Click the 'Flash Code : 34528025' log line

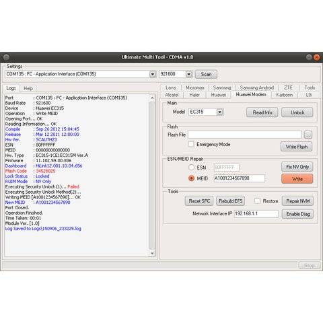pyautogui.click(x=30, y=171)
